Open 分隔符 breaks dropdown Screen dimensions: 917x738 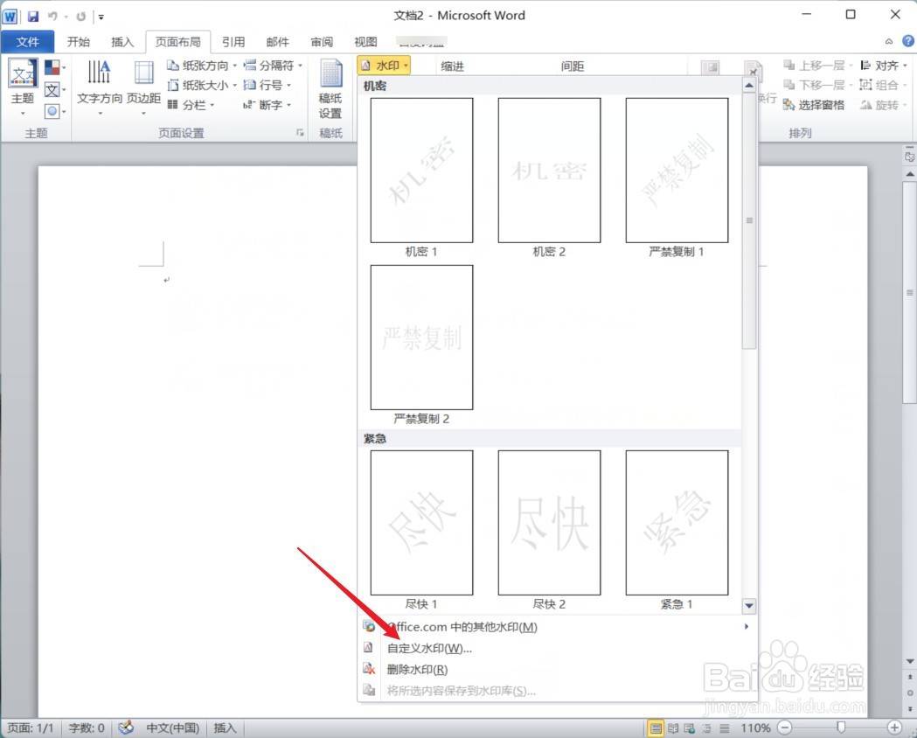click(x=273, y=66)
